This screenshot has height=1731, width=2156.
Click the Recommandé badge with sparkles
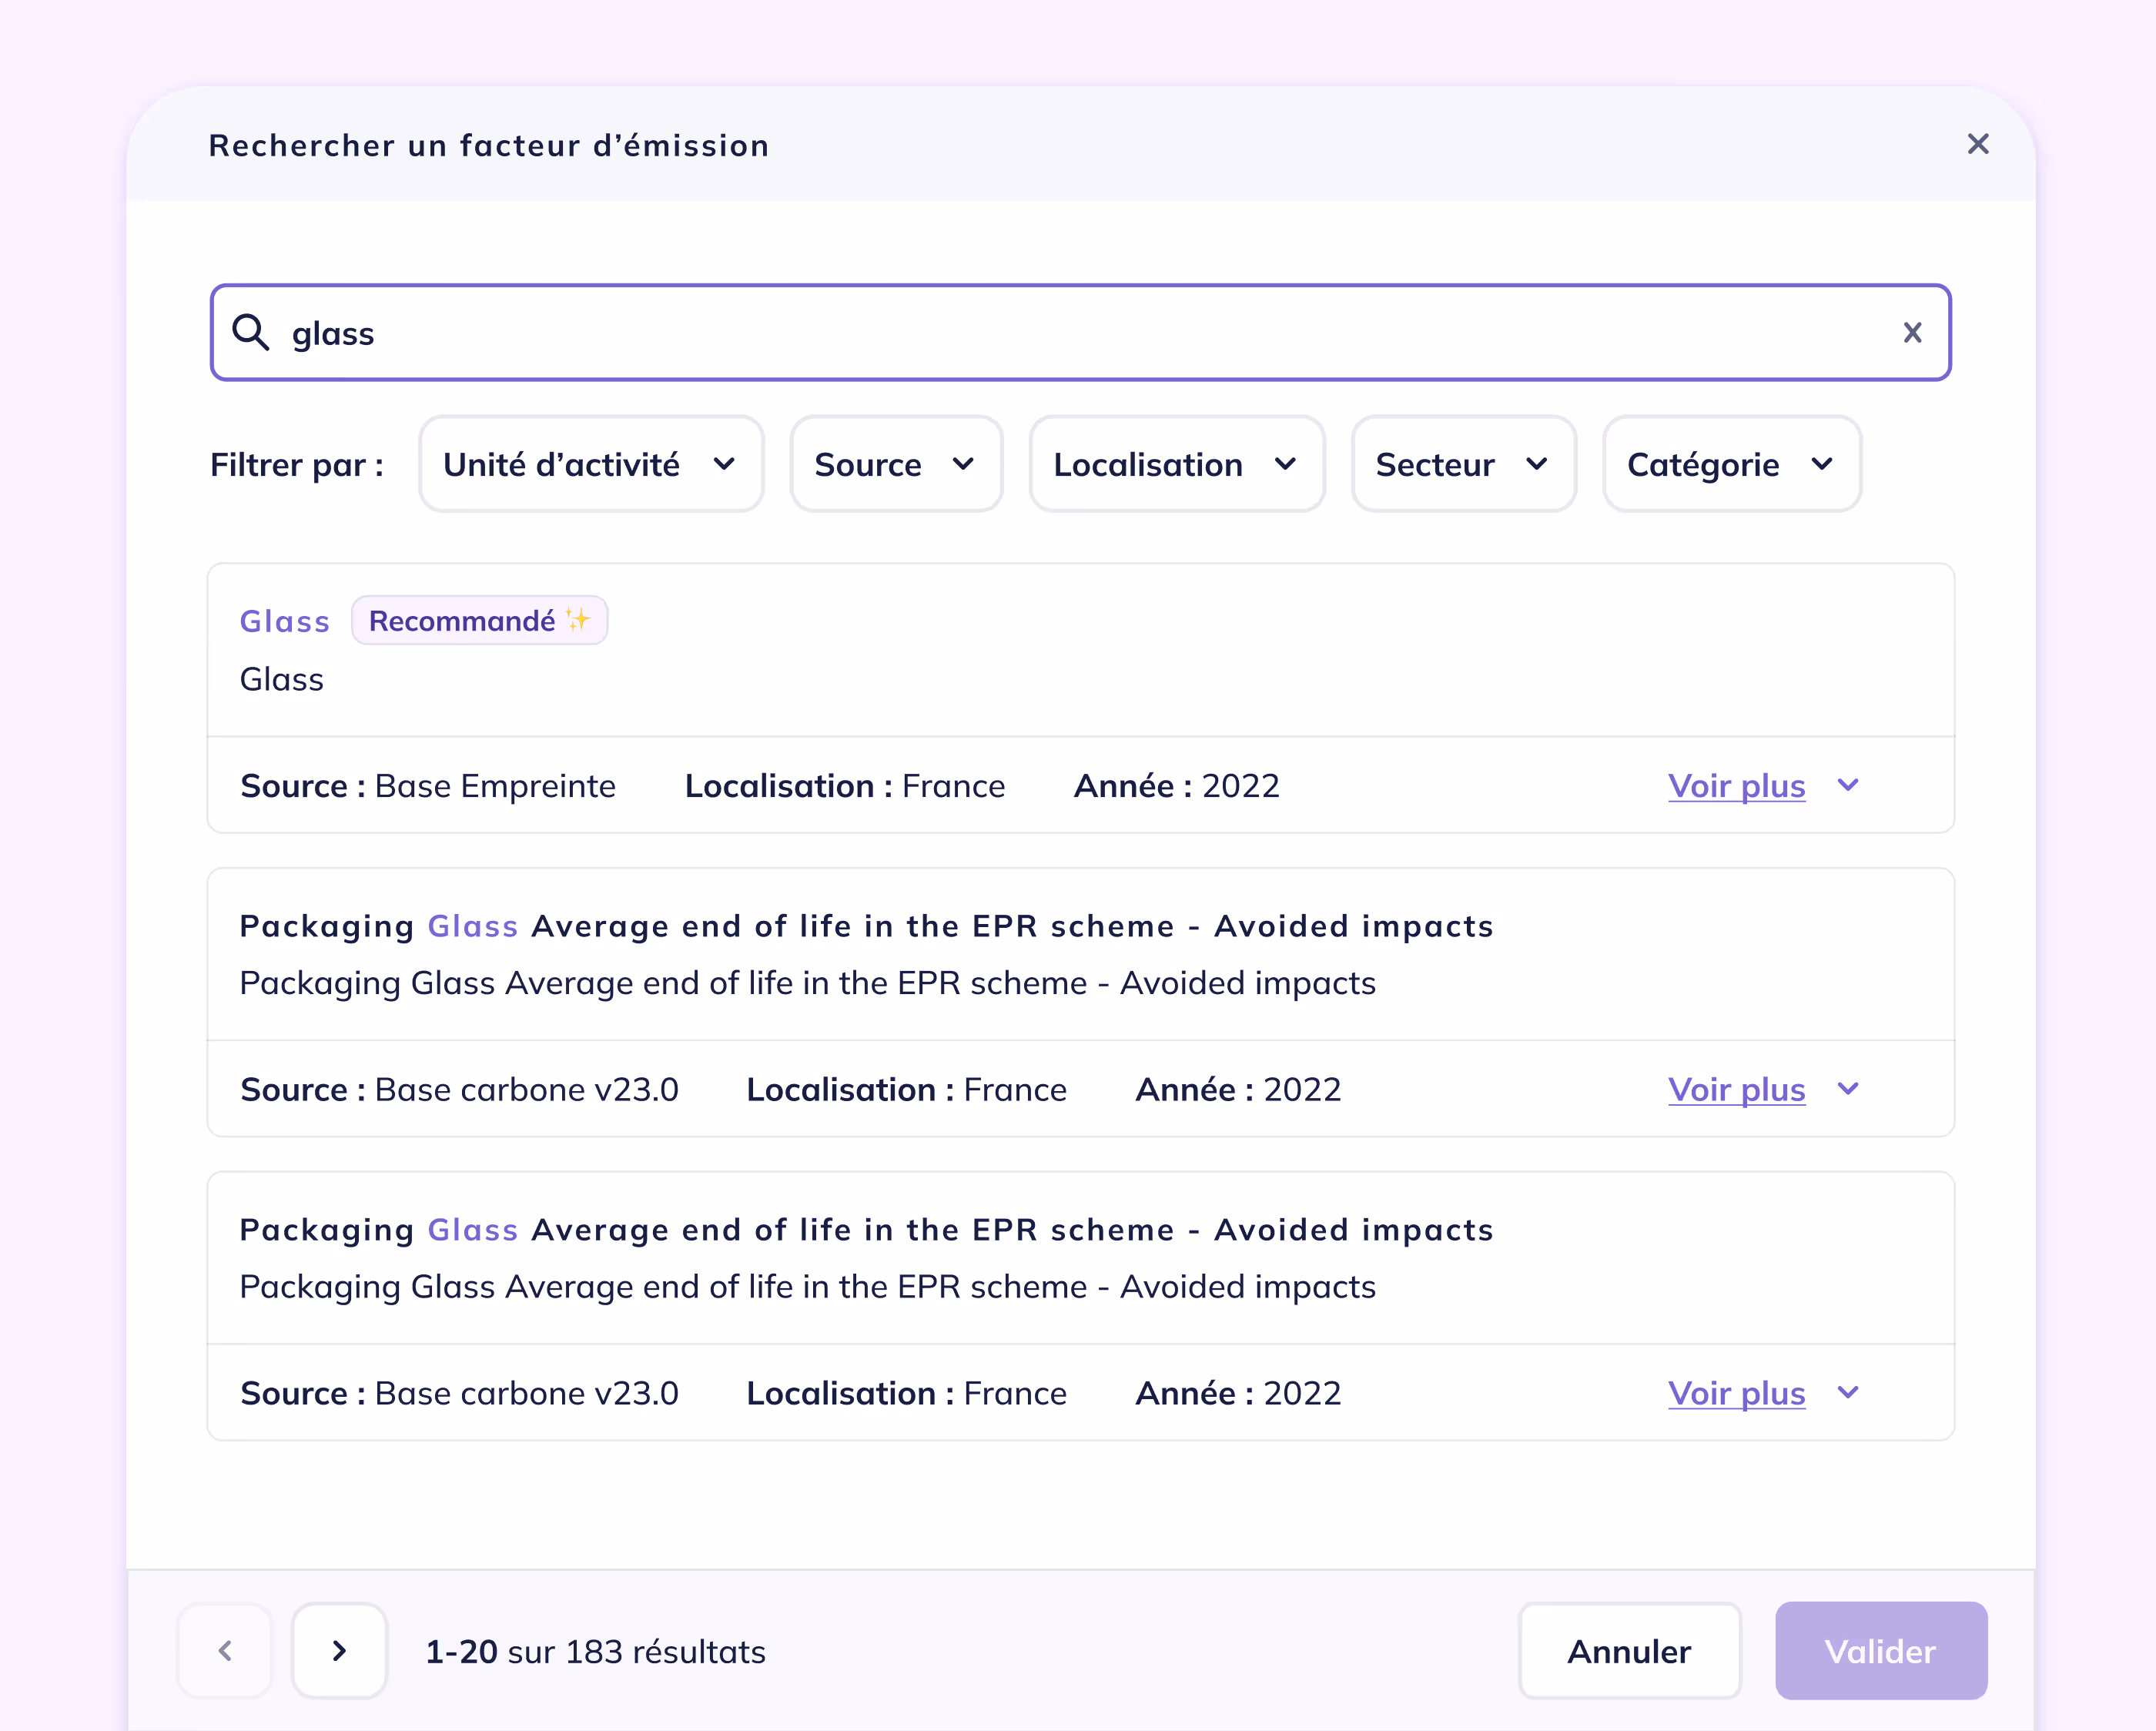[479, 621]
